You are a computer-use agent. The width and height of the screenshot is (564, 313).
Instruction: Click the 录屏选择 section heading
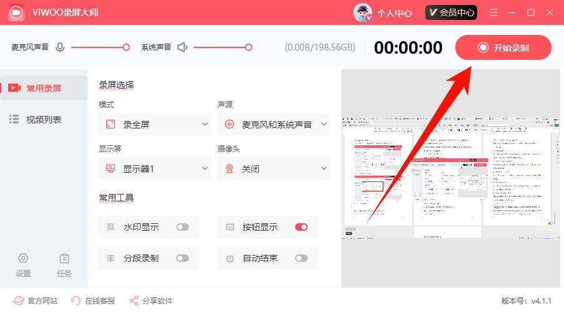click(x=116, y=85)
